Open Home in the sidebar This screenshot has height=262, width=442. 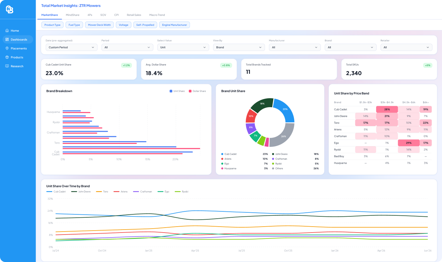tap(18, 30)
